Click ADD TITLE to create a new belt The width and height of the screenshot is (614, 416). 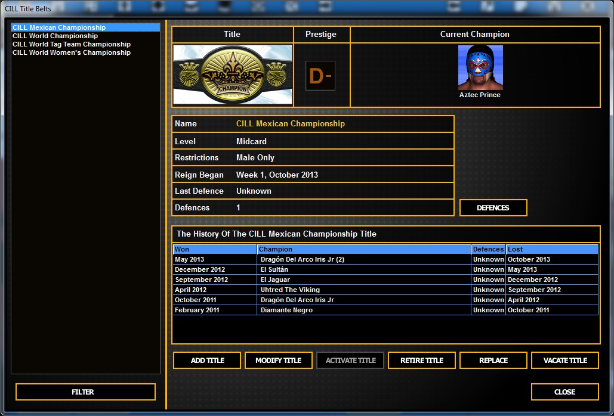tap(206, 360)
